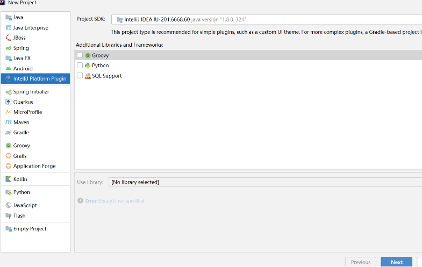Select the JBoss icon in sidebar
Screen dimensions: 422x267
coord(9,38)
